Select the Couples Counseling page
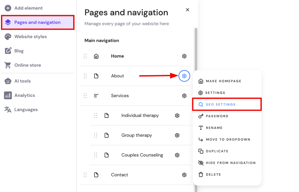The image size is (299, 192). click(x=142, y=155)
